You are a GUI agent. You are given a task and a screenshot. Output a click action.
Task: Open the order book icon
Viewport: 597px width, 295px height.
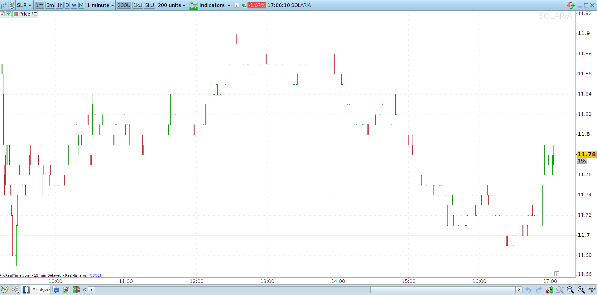[76, 290]
